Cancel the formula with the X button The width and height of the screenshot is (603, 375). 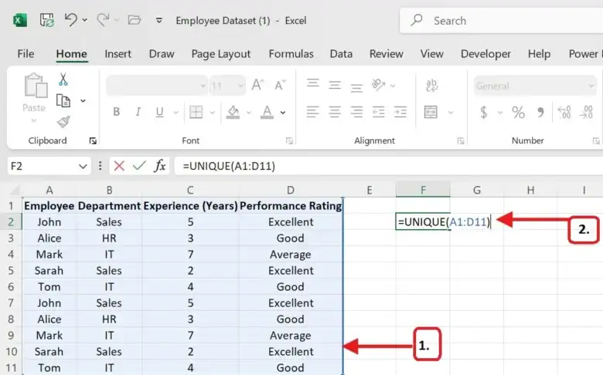point(119,166)
